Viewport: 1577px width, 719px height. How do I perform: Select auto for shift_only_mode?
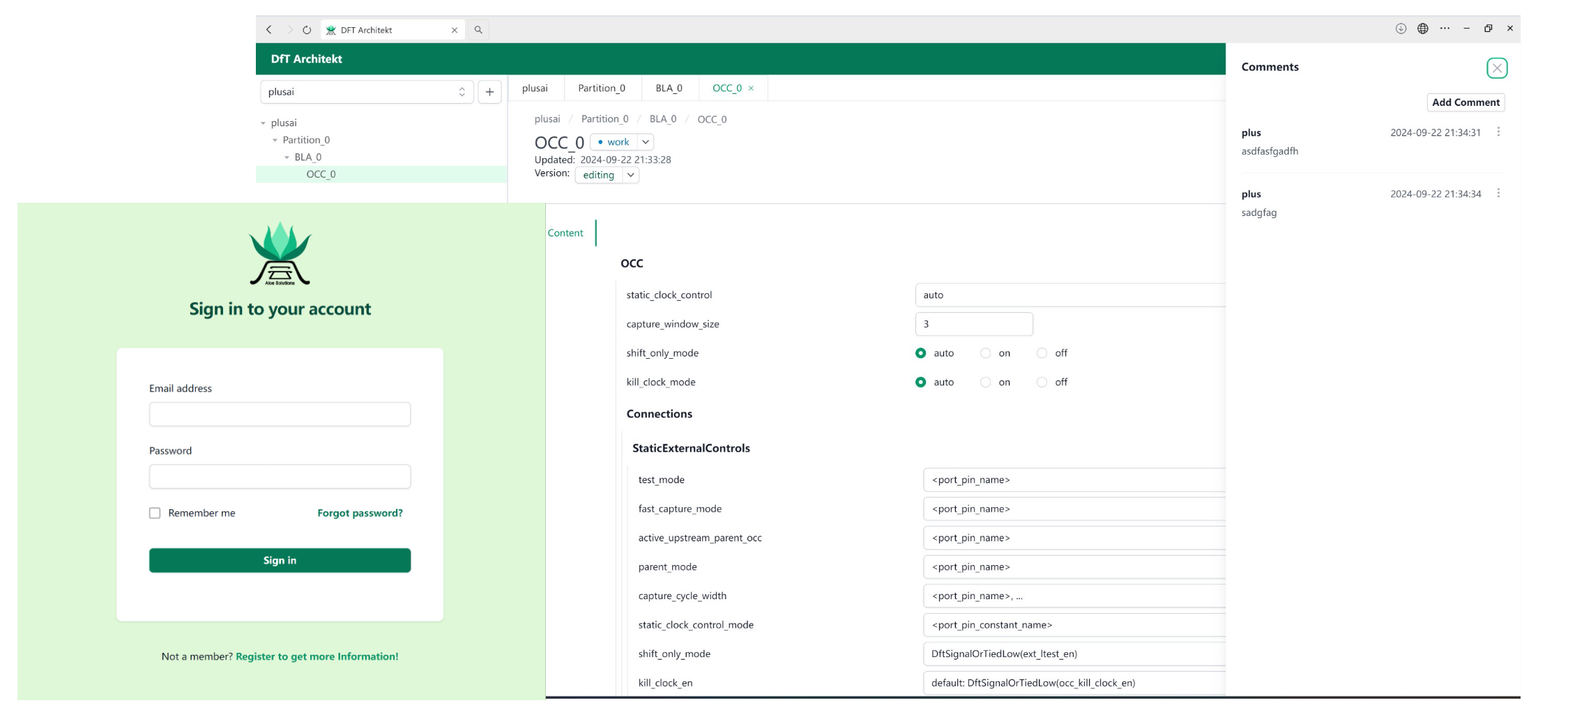click(921, 353)
